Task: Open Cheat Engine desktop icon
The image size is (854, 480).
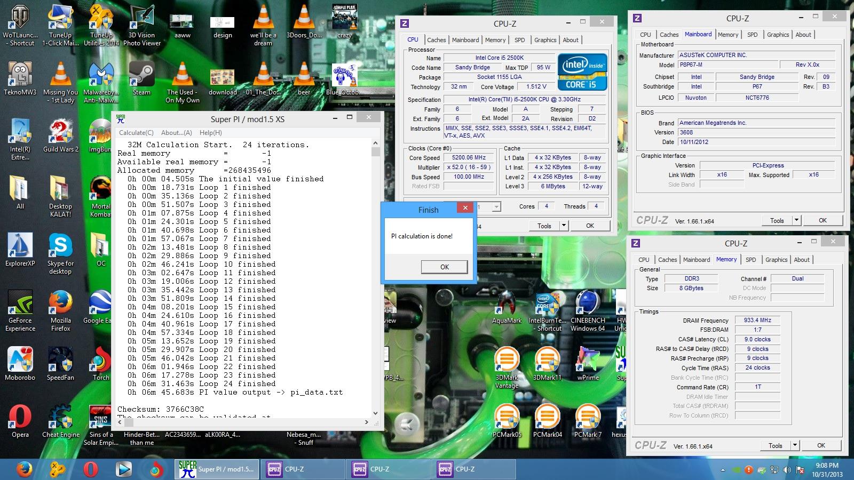Action: (60, 421)
